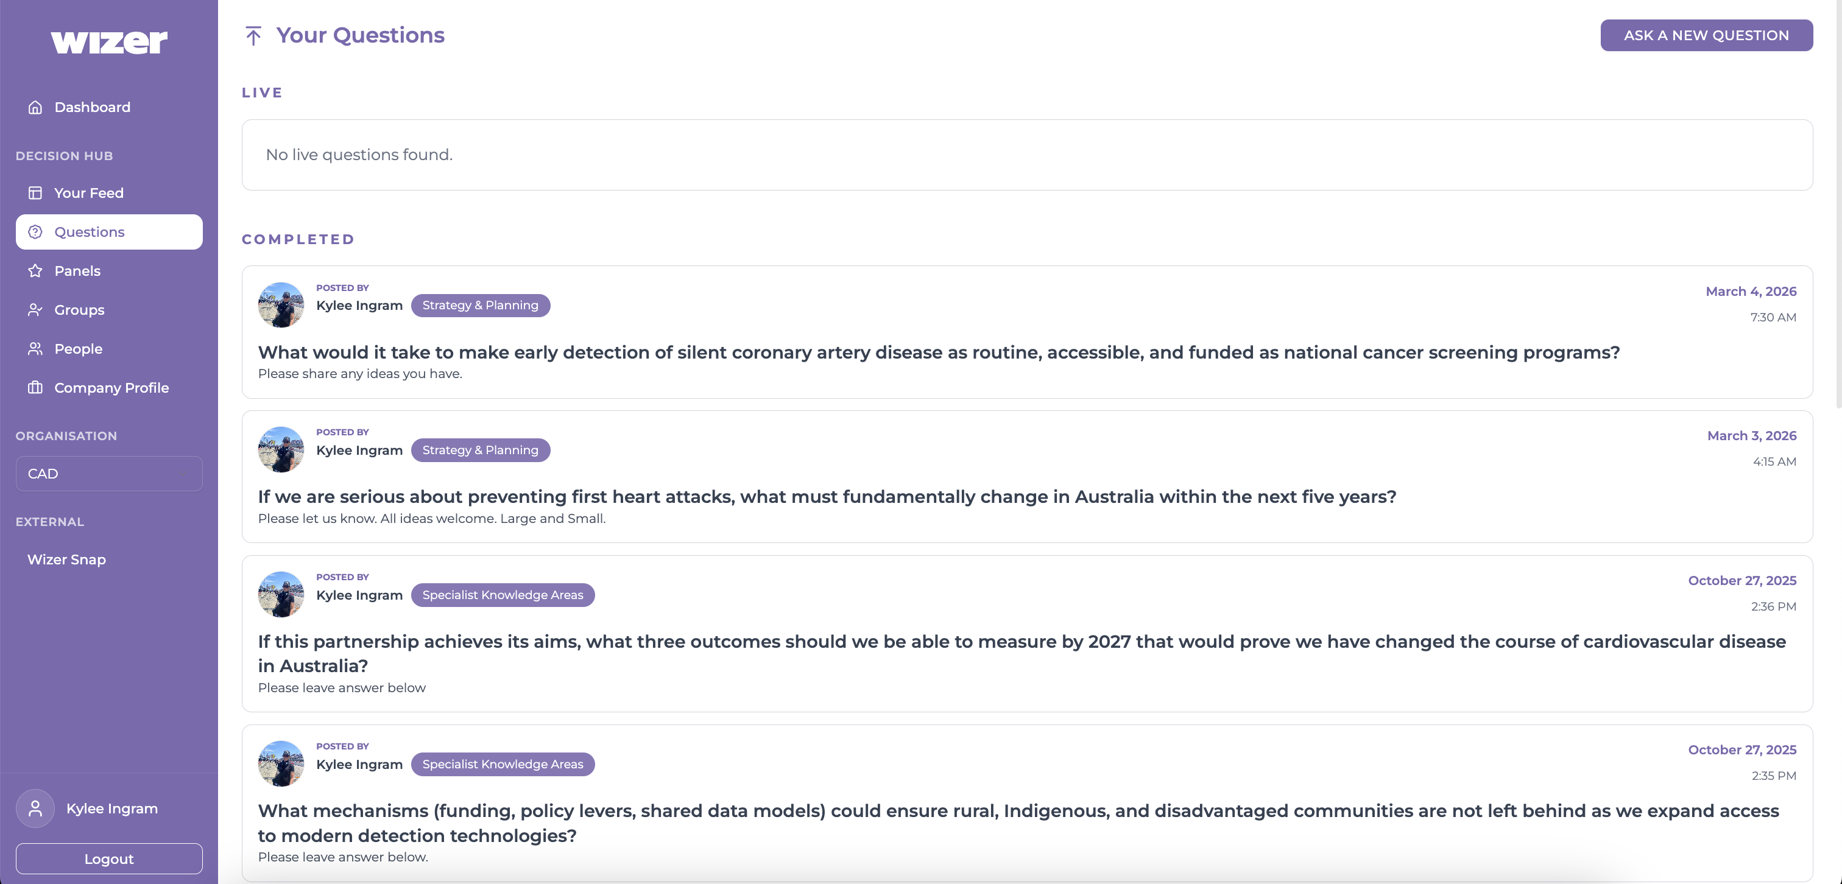The image size is (1842, 884).
Task: Click the Questions help-circle icon
Action: tap(35, 232)
